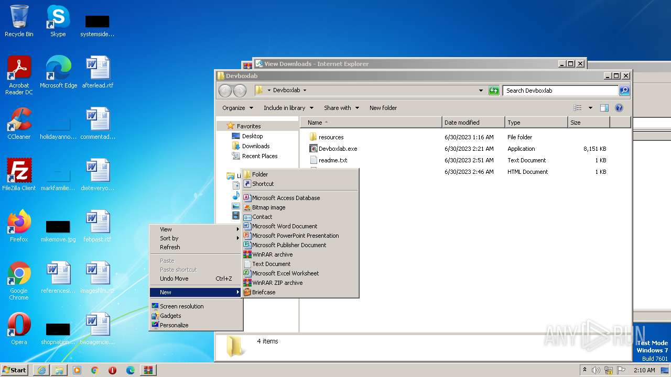This screenshot has height=377, width=671.
Task: Open the Share with dropdown
Action: coord(341,108)
